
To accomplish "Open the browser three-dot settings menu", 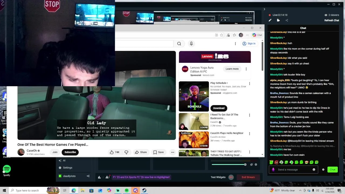I will (247, 35).
